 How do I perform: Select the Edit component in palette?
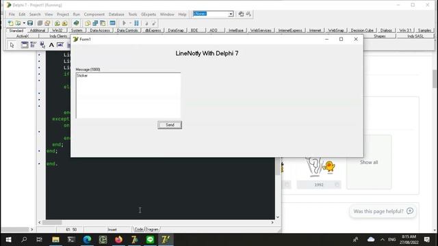click(60, 45)
